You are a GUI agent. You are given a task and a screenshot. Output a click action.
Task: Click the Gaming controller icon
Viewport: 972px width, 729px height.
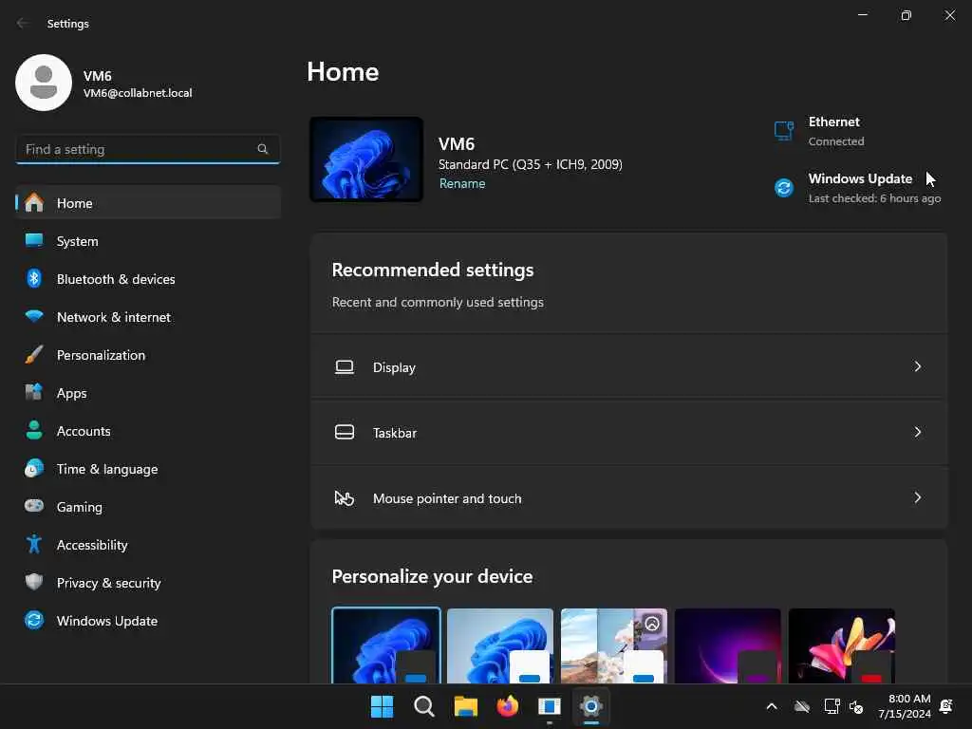[x=34, y=506]
